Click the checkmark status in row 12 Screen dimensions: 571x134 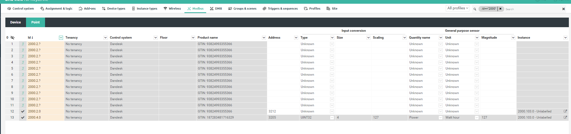[23, 111]
